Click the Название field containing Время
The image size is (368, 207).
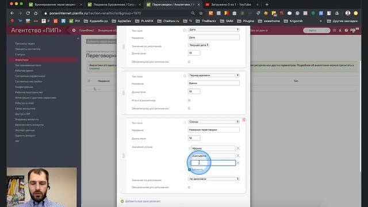213,83
